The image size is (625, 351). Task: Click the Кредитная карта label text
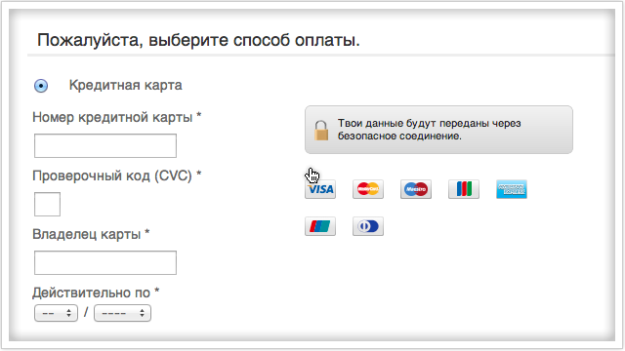126,85
